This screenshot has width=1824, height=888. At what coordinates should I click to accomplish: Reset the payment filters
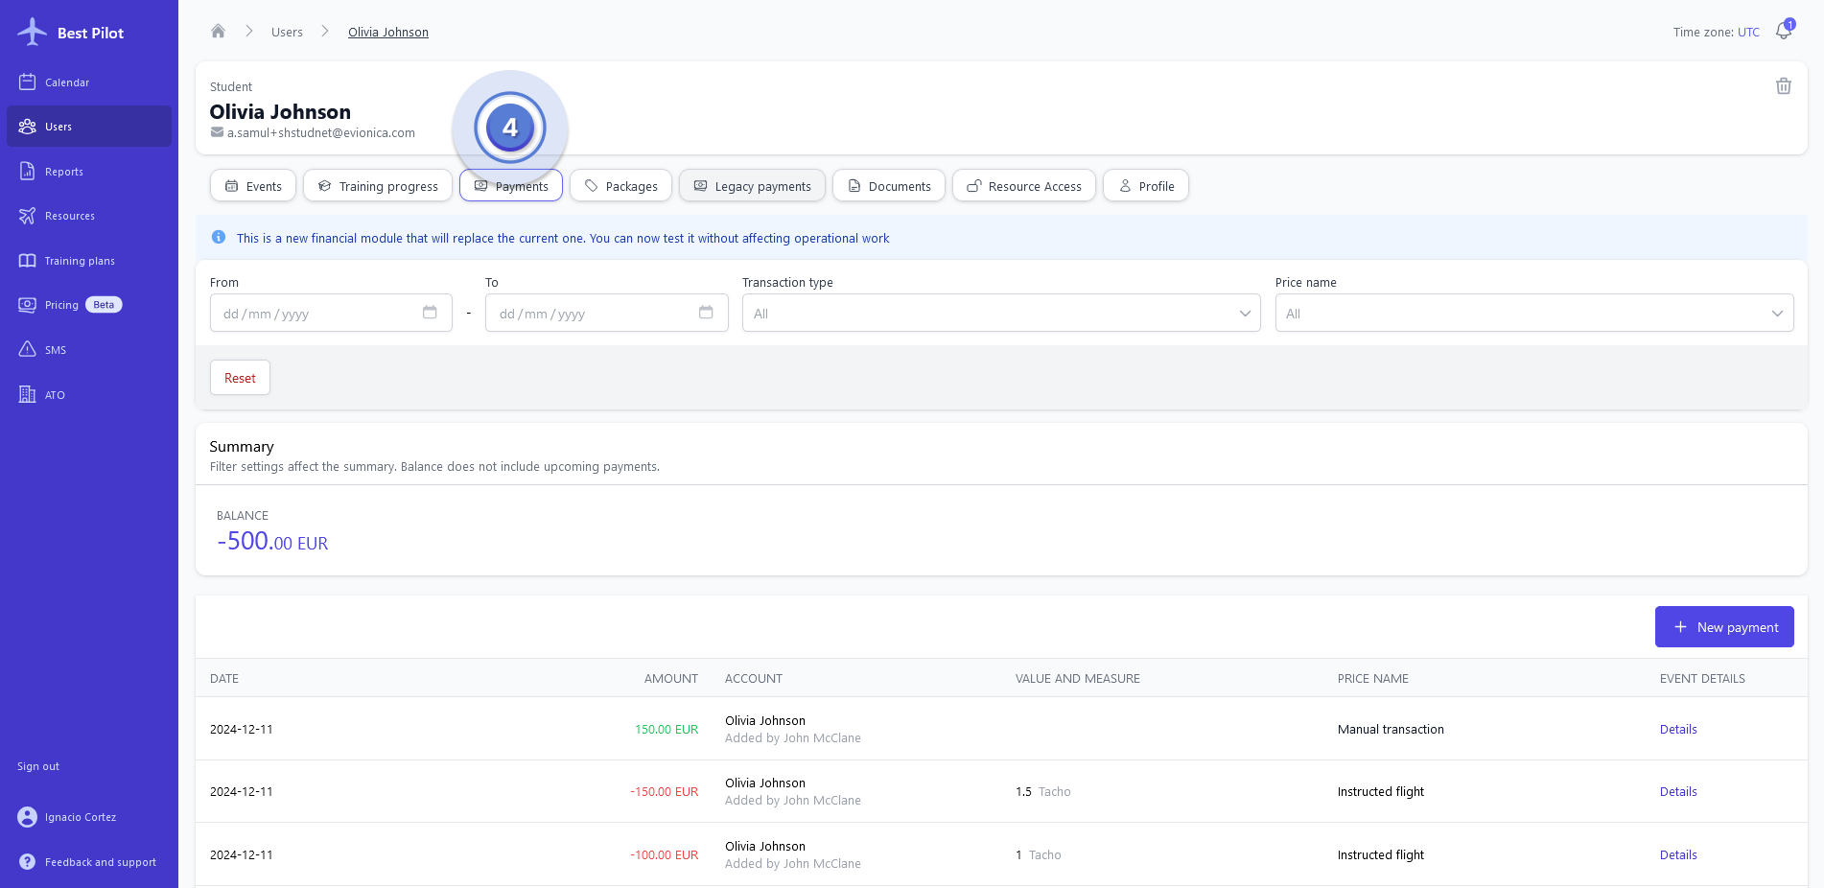click(x=240, y=378)
